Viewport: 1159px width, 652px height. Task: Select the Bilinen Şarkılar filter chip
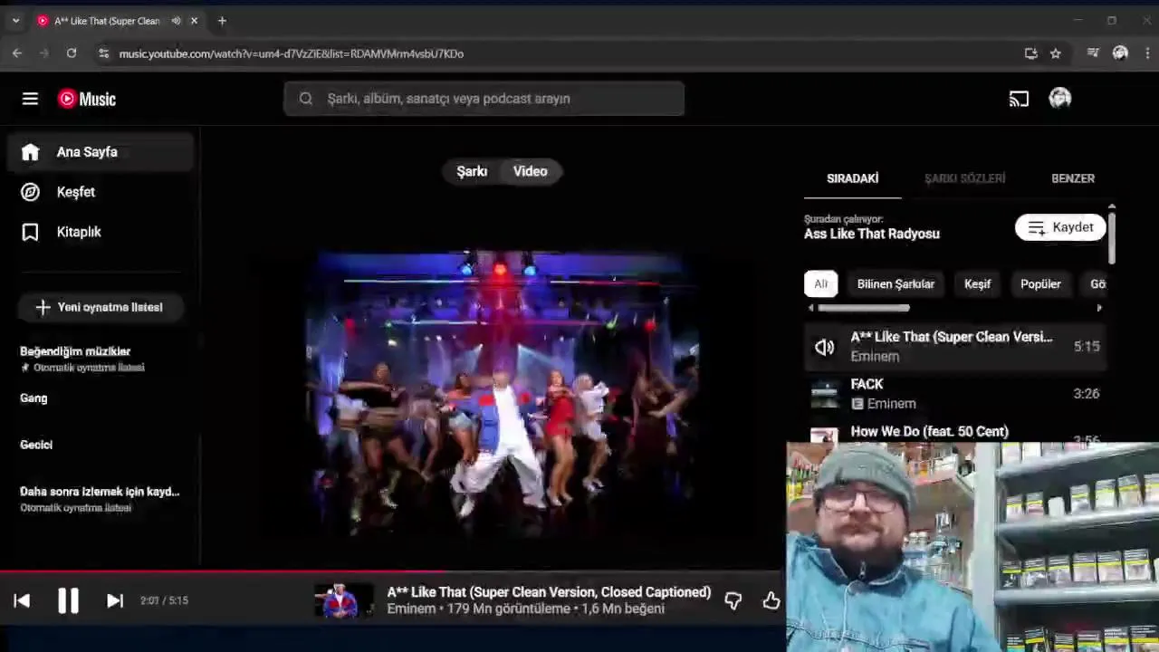[x=896, y=284]
